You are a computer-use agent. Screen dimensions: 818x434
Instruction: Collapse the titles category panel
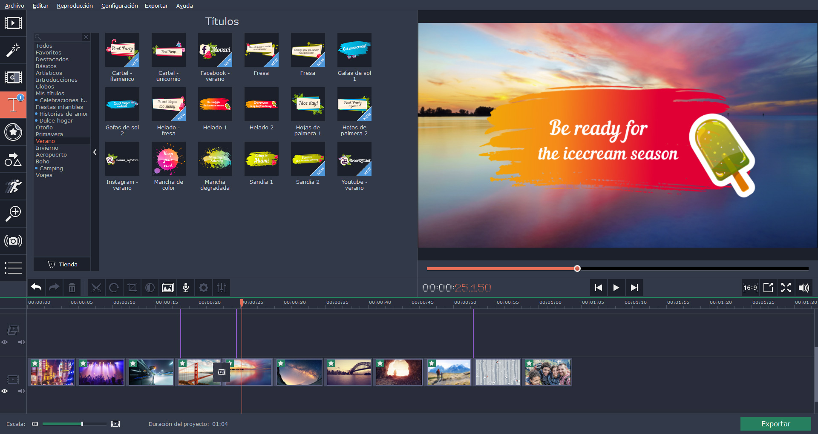[x=95, y=152]
